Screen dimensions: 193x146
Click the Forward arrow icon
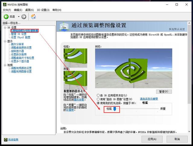coord(24,17)
